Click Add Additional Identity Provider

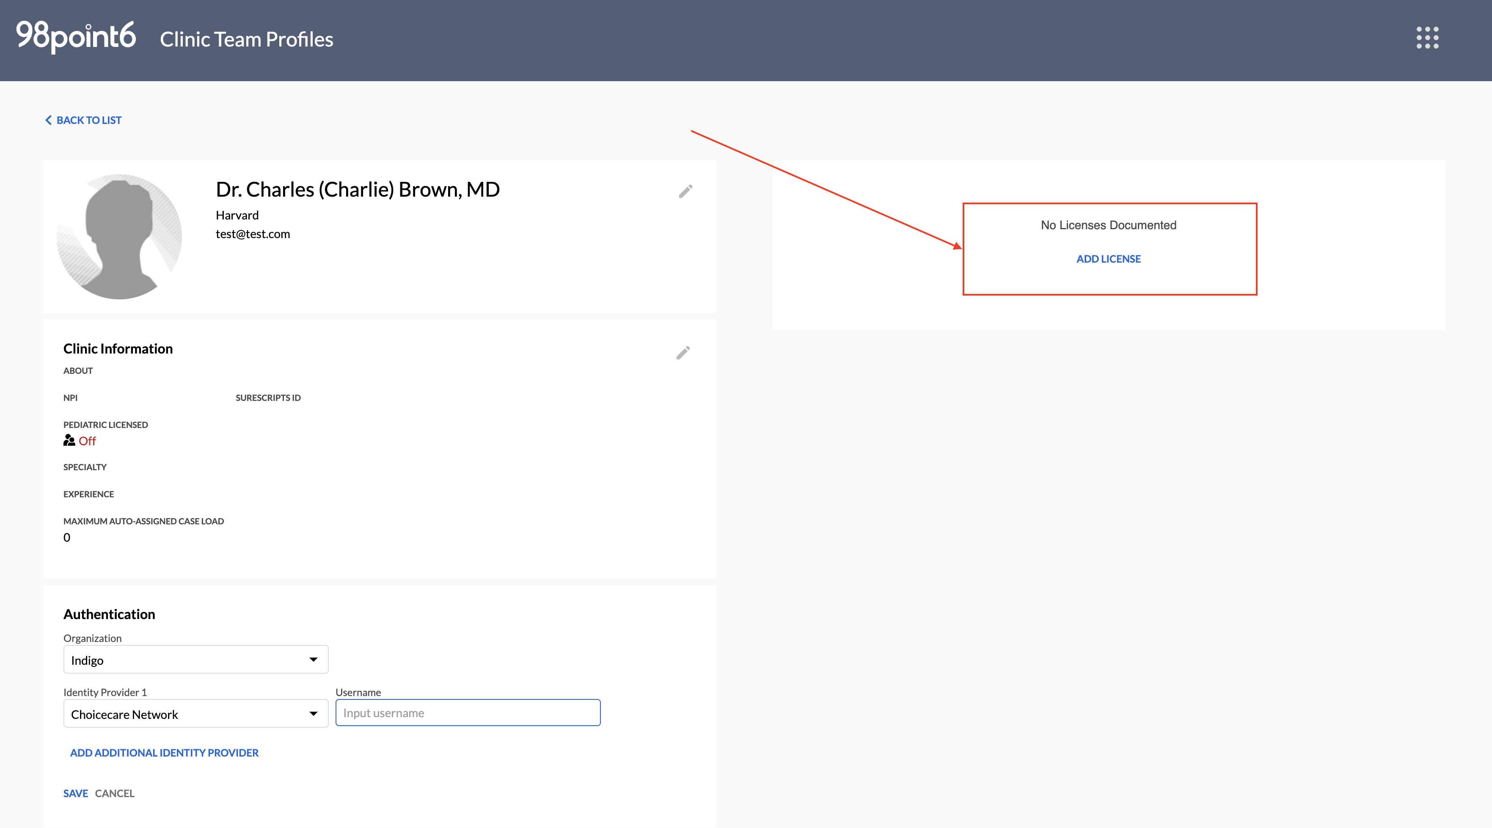click(165, 753)
